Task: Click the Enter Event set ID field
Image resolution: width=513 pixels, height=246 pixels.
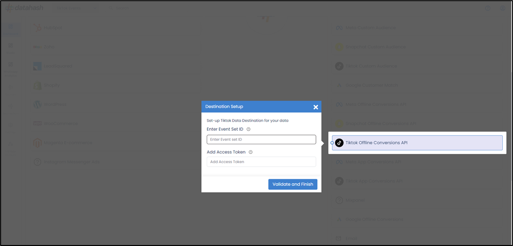Action: [x=262, y=139]
